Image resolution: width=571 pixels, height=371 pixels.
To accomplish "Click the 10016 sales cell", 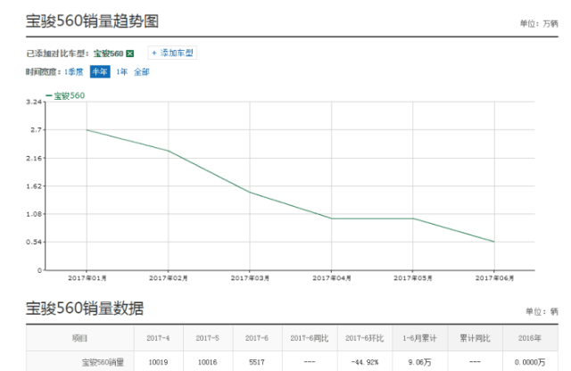I will [x=208, y=362].
